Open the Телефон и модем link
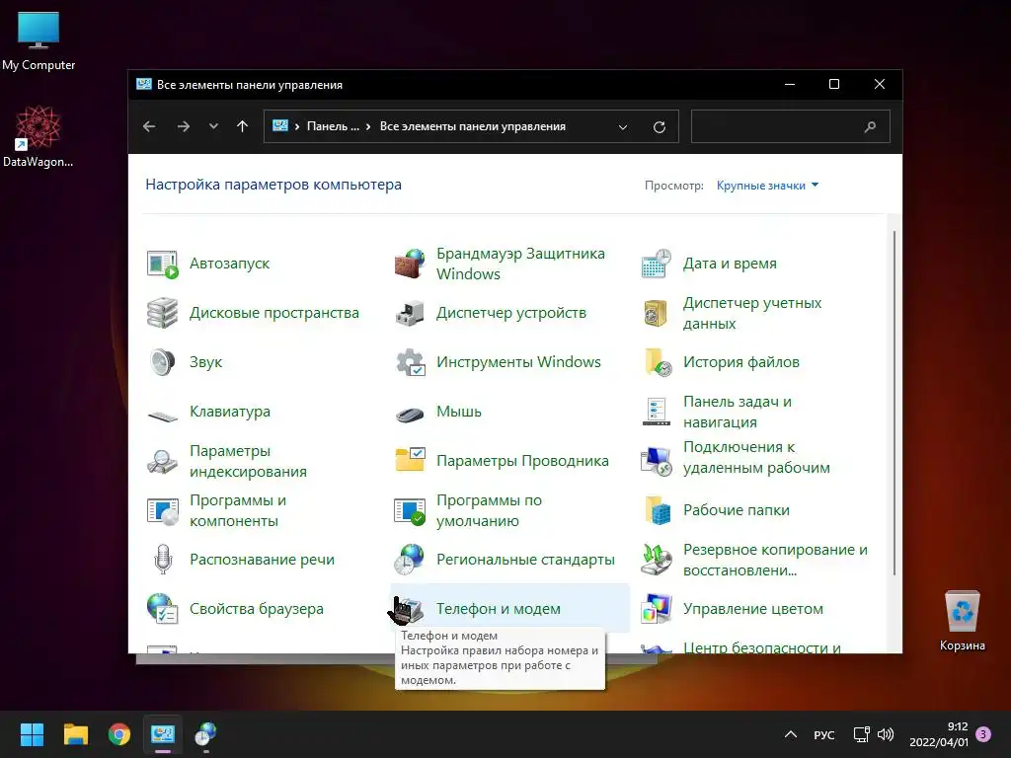Viewport: 1011px width, 758px height. tap(499, 609)
